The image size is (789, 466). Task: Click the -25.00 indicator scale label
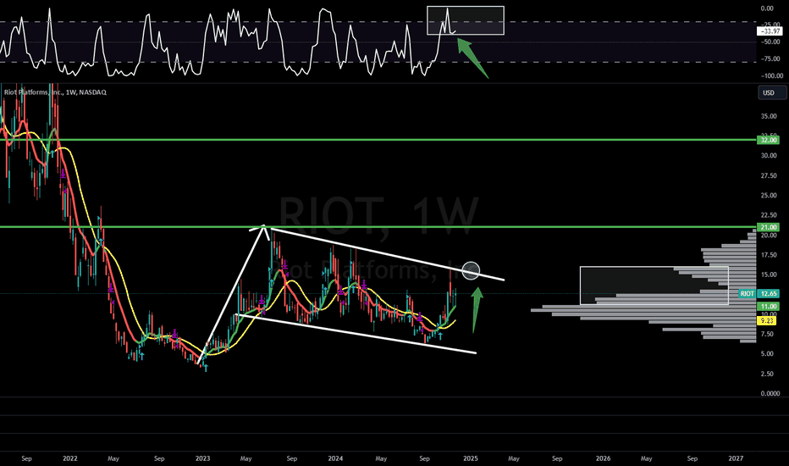point(770,25)
